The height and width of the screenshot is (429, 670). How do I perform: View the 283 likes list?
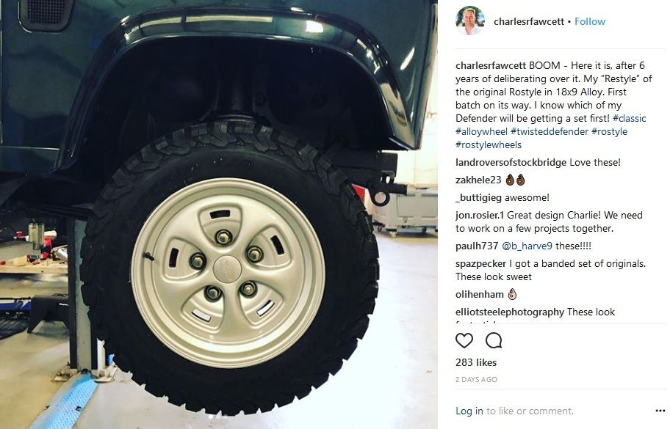point(476,362)
